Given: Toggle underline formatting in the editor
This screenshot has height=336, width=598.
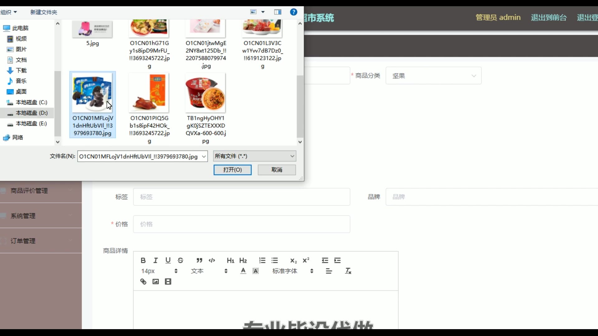Looking at the screenshot, I should pos(168,260).
